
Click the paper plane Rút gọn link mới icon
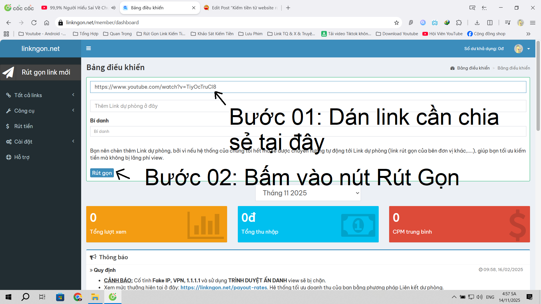coord(8,72)
